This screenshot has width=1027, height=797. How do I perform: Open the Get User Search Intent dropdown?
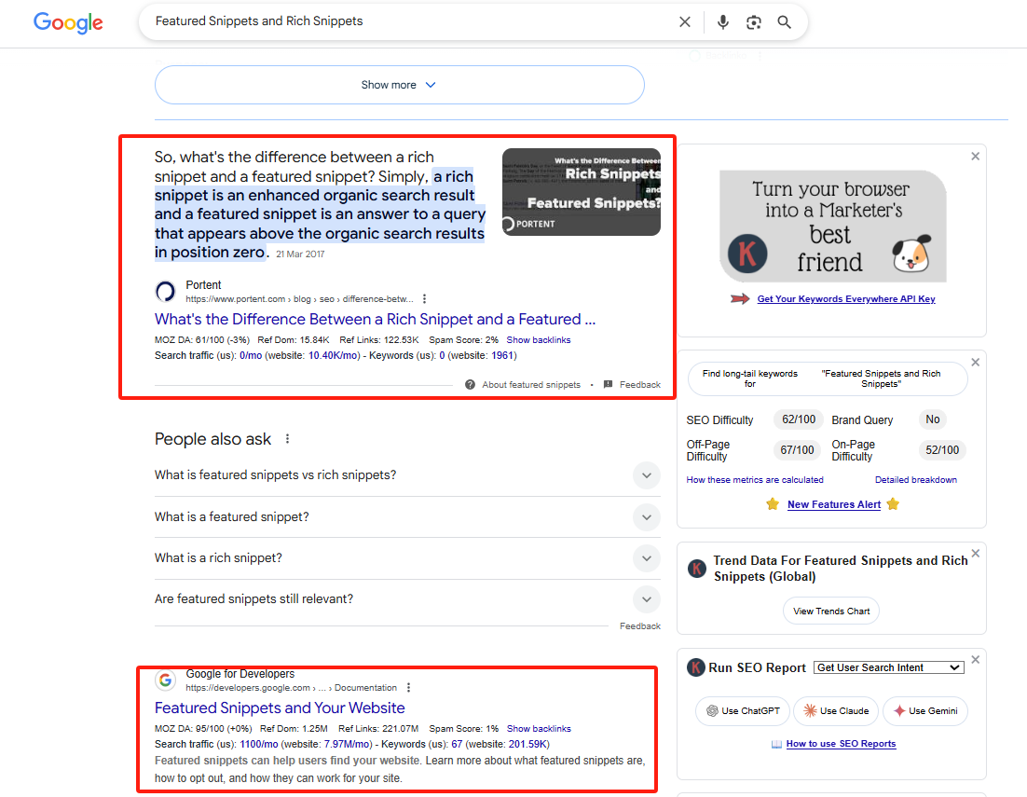pyautogui.click(x=889, y=667)
